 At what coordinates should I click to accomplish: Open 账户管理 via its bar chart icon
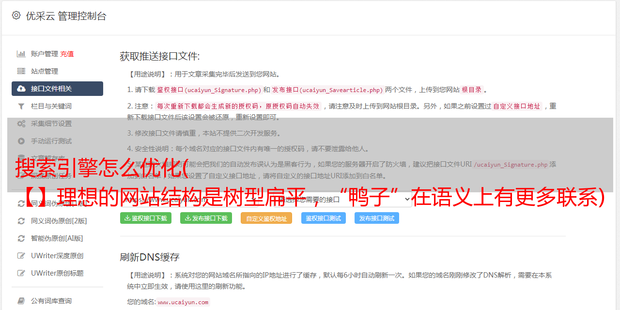(x=21, y=54)
